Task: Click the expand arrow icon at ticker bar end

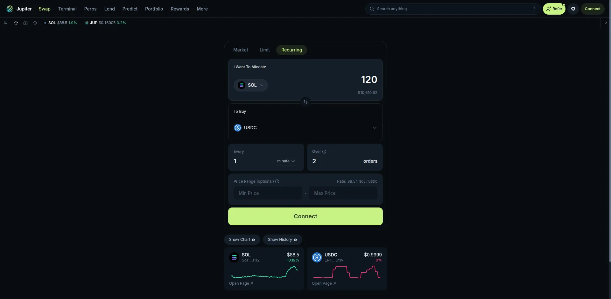Action: pyautogui.click(x=606, y=23)
